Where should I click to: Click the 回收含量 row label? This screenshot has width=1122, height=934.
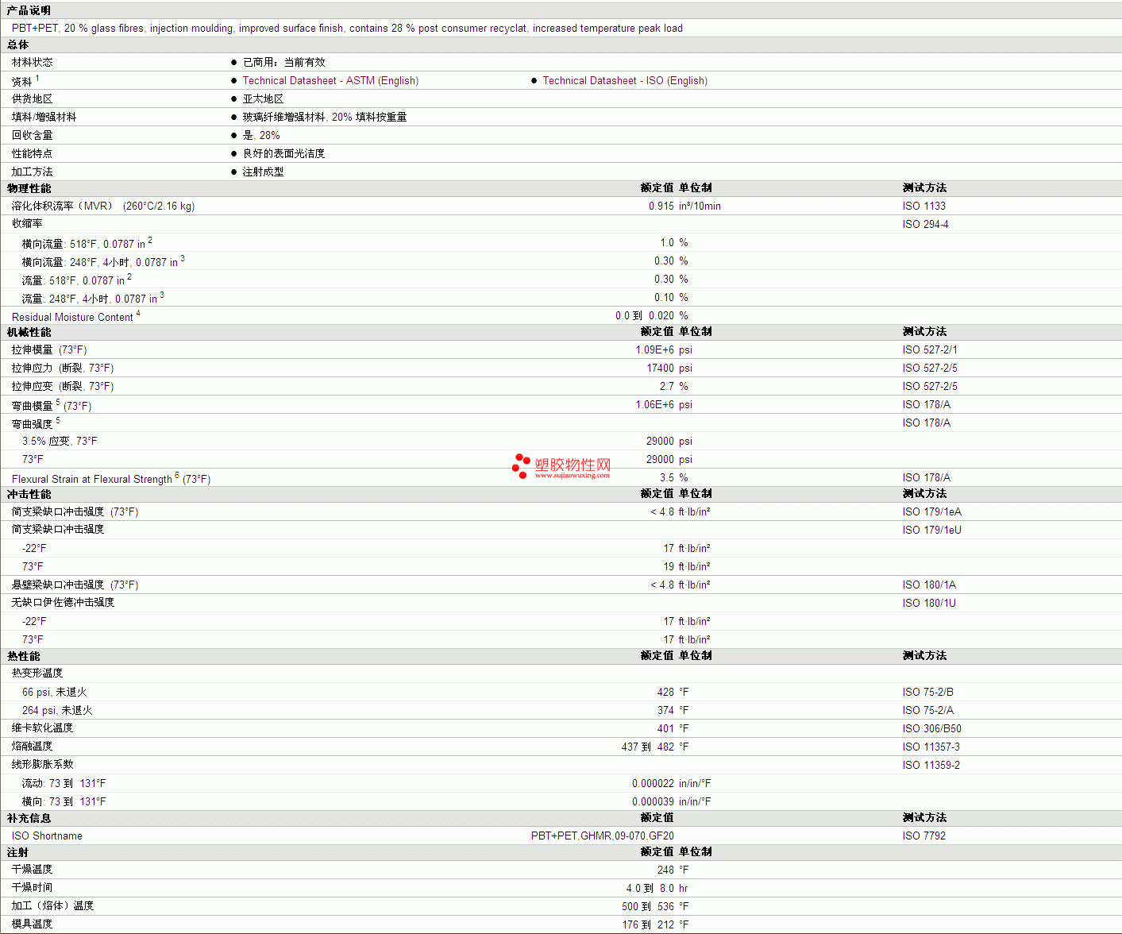[x=33, y=135]
